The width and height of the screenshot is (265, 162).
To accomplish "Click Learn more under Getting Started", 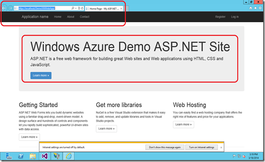I will click(x=29, y=137).
